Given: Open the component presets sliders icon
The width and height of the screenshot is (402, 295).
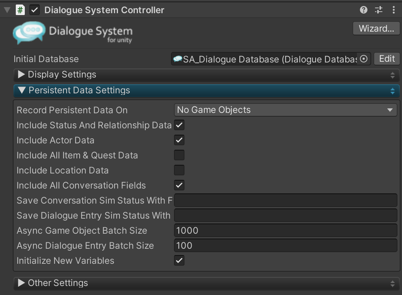Looking at the screenshot, I should [378, 10].
